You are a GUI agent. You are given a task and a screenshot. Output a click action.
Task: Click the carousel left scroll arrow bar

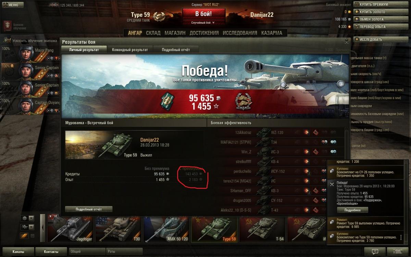(43, 228)
